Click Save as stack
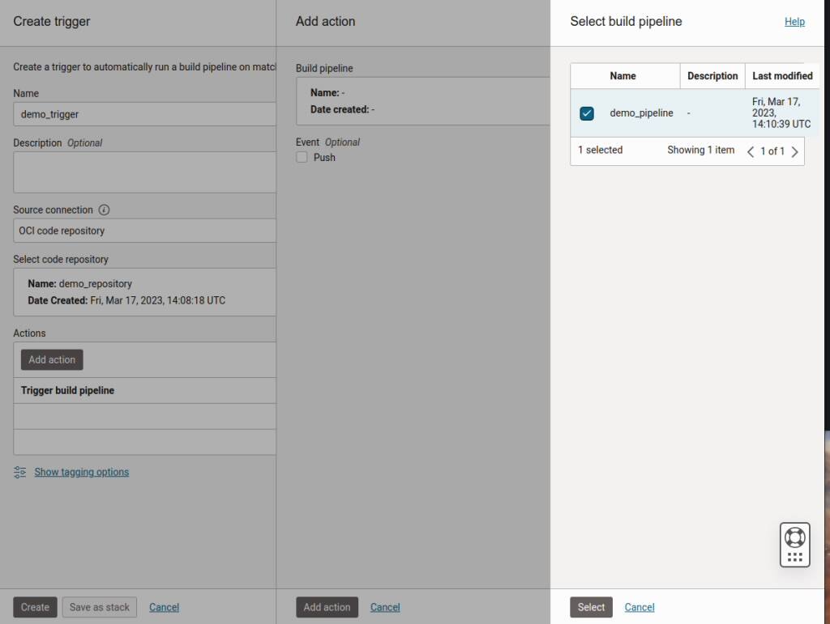This screenshot has width=830, height=624. point(99,607)
